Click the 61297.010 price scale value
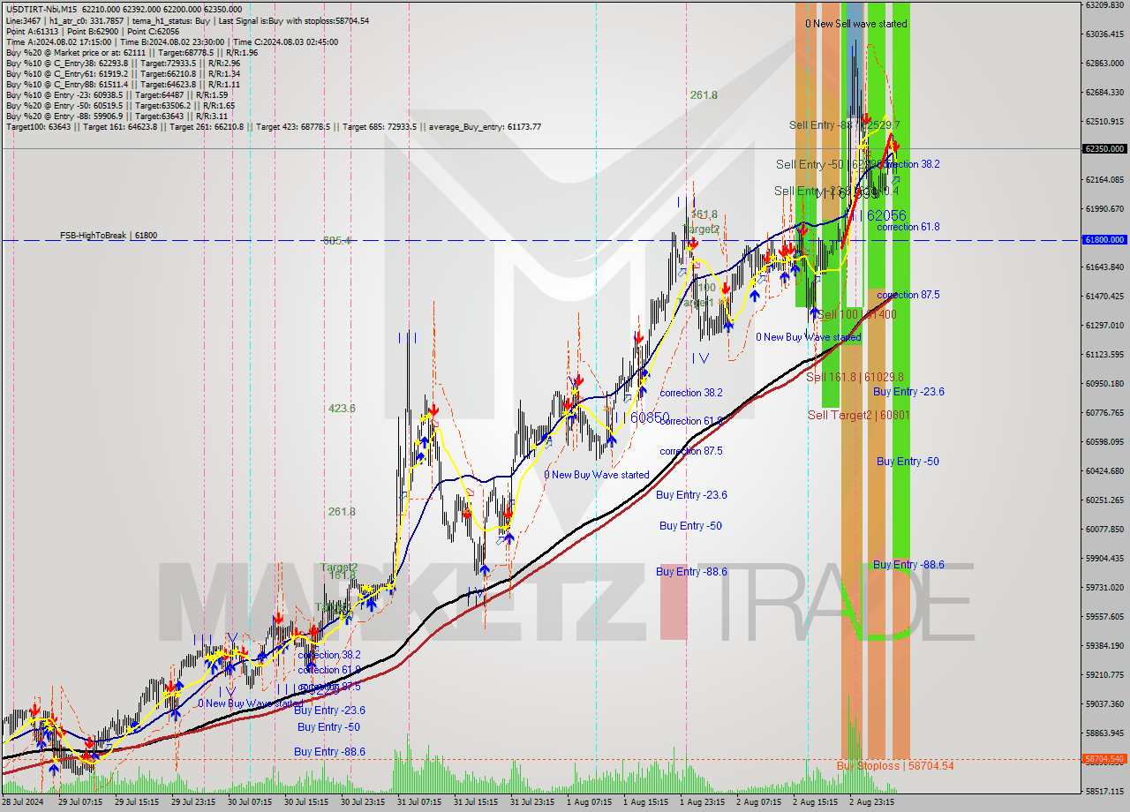1130x812 pixels. pyautogui.click(x=1104, y=326)
